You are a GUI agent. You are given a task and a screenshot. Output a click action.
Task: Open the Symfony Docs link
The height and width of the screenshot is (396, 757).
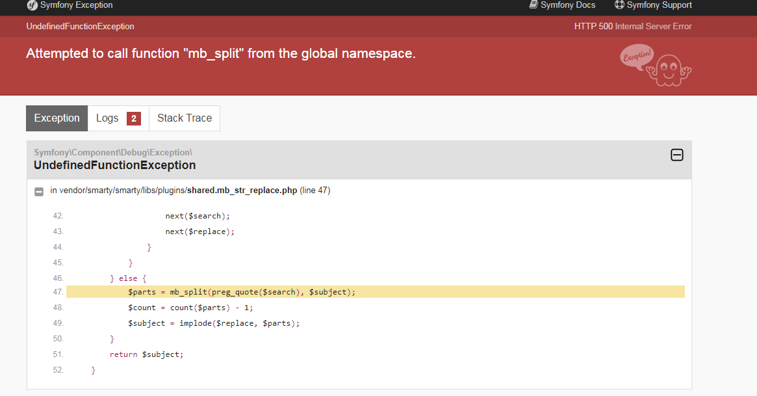pyautogui.click(x=563, y=5)
